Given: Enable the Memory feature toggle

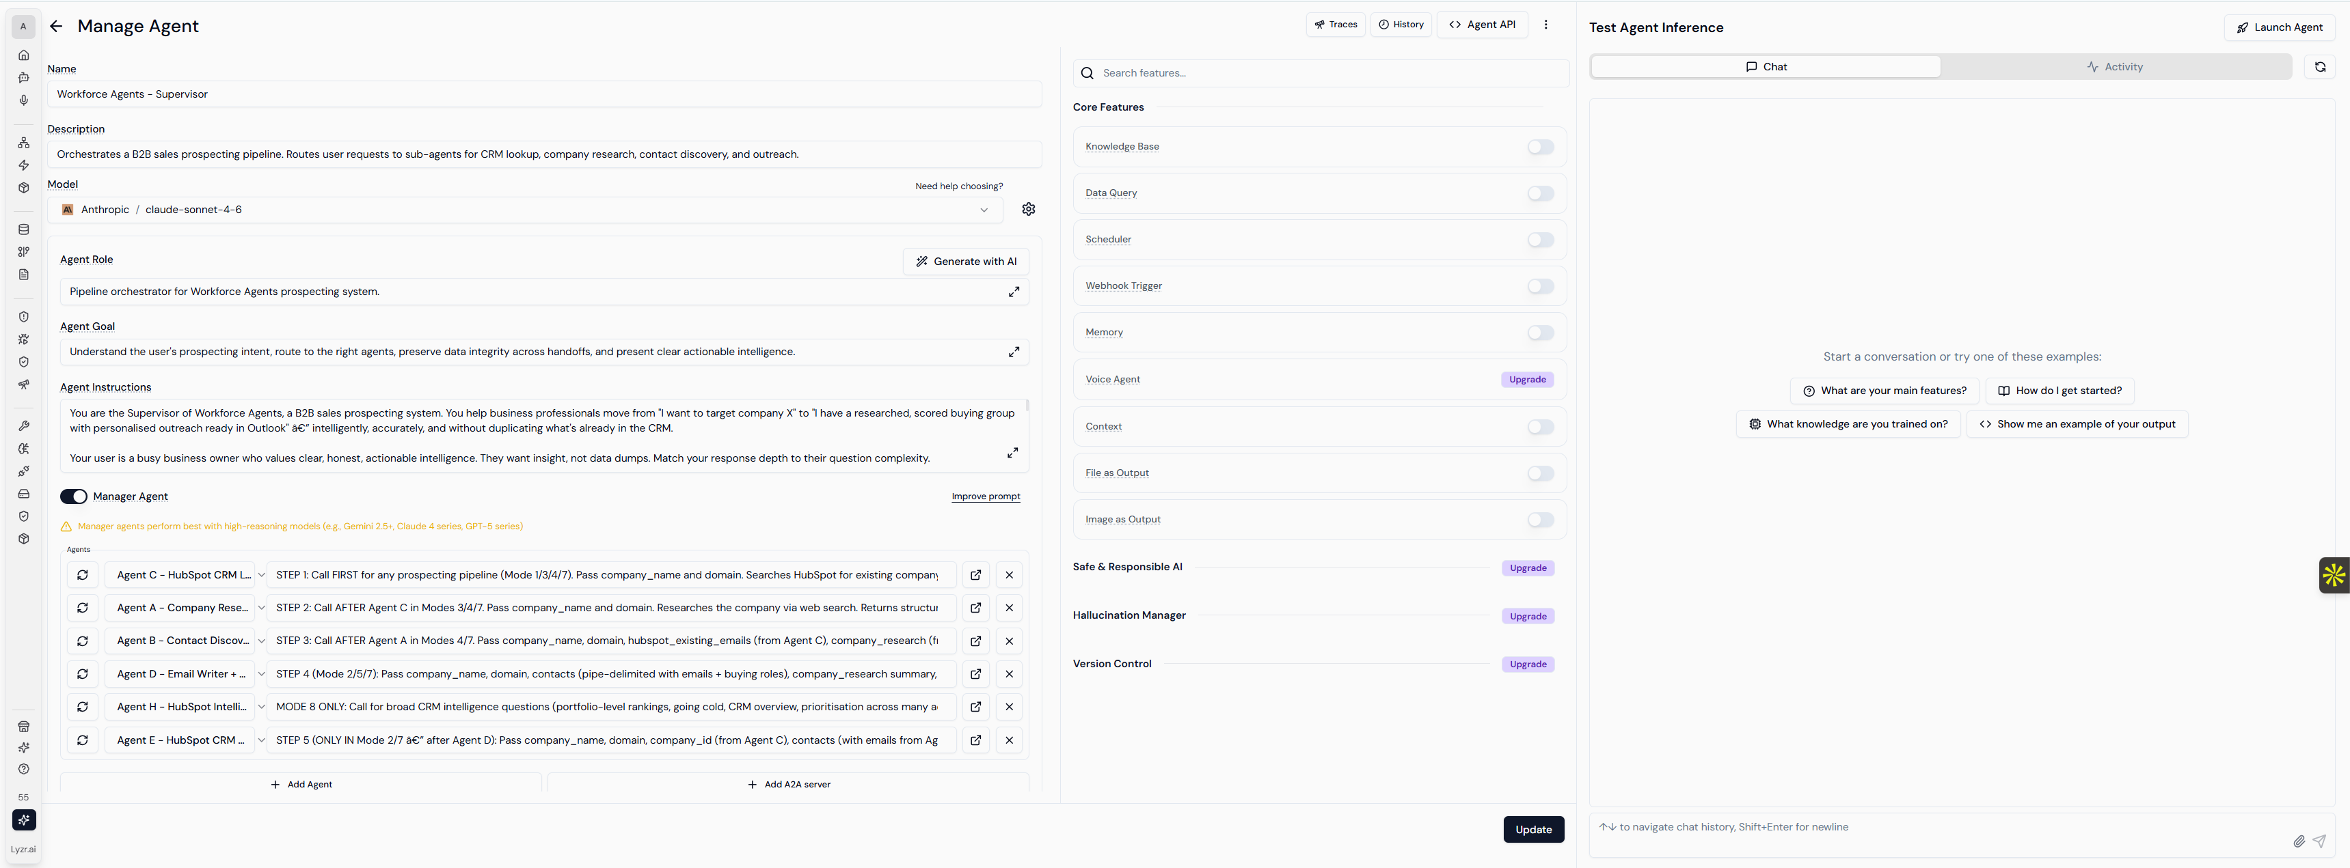Looking at the screenshot, I should 1540,333.
